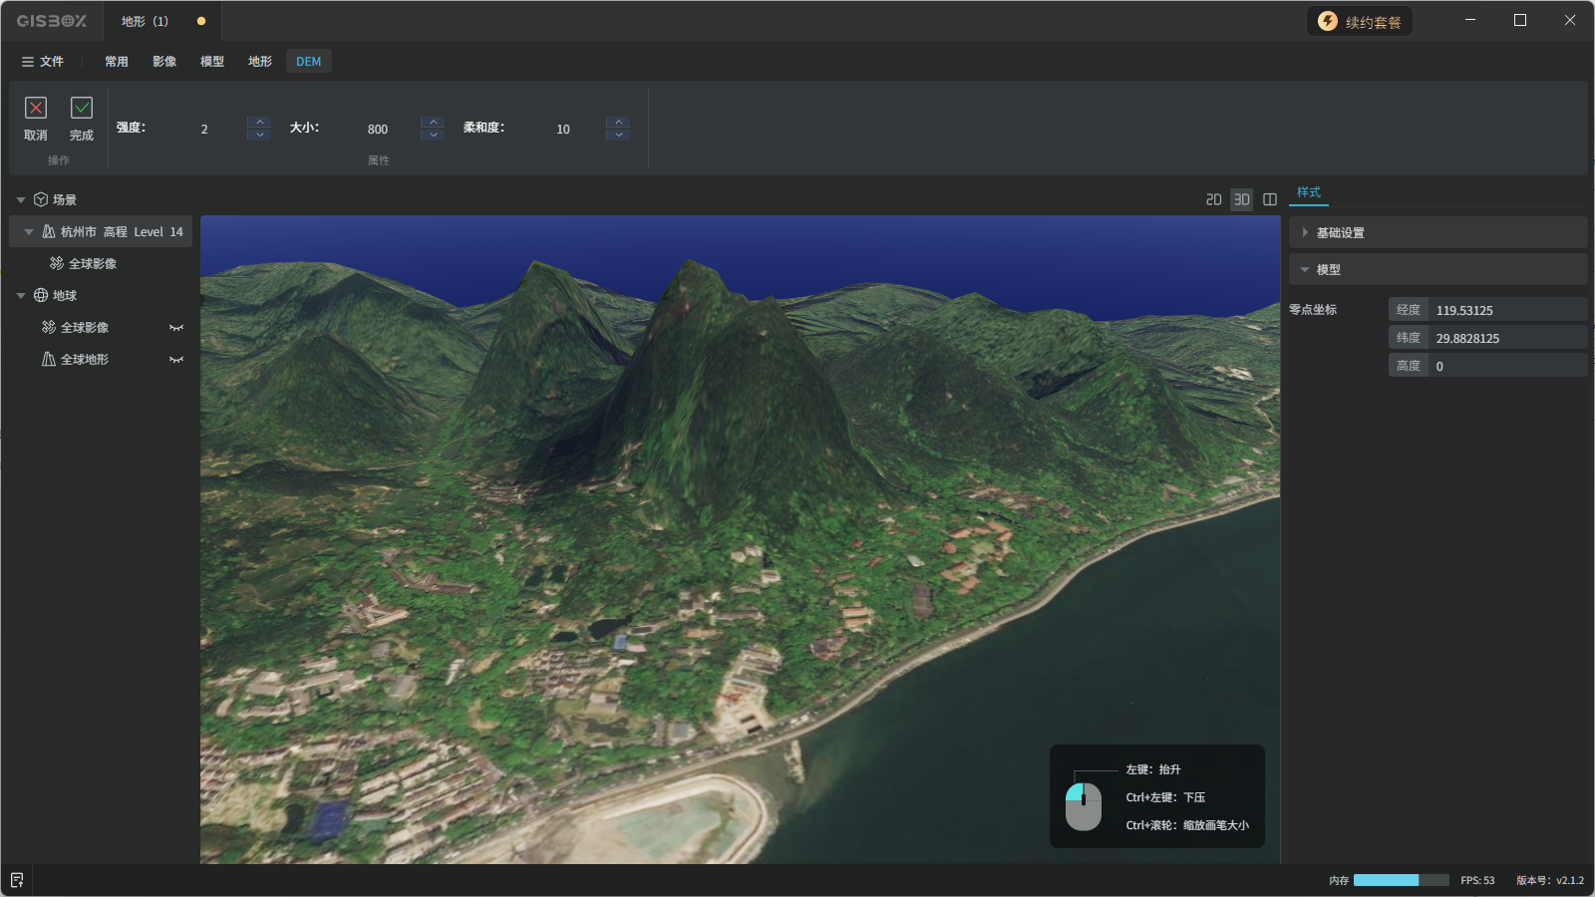Open the log icon in status bar
1595x897 pixels.
pyautogui.click(x=17, y=880)
